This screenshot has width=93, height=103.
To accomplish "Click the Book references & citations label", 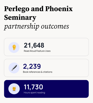I will point(38,72).
